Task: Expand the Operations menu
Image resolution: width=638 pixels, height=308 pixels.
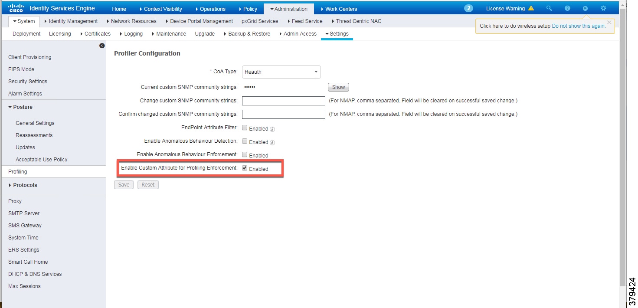Action: tap(210, 9)
